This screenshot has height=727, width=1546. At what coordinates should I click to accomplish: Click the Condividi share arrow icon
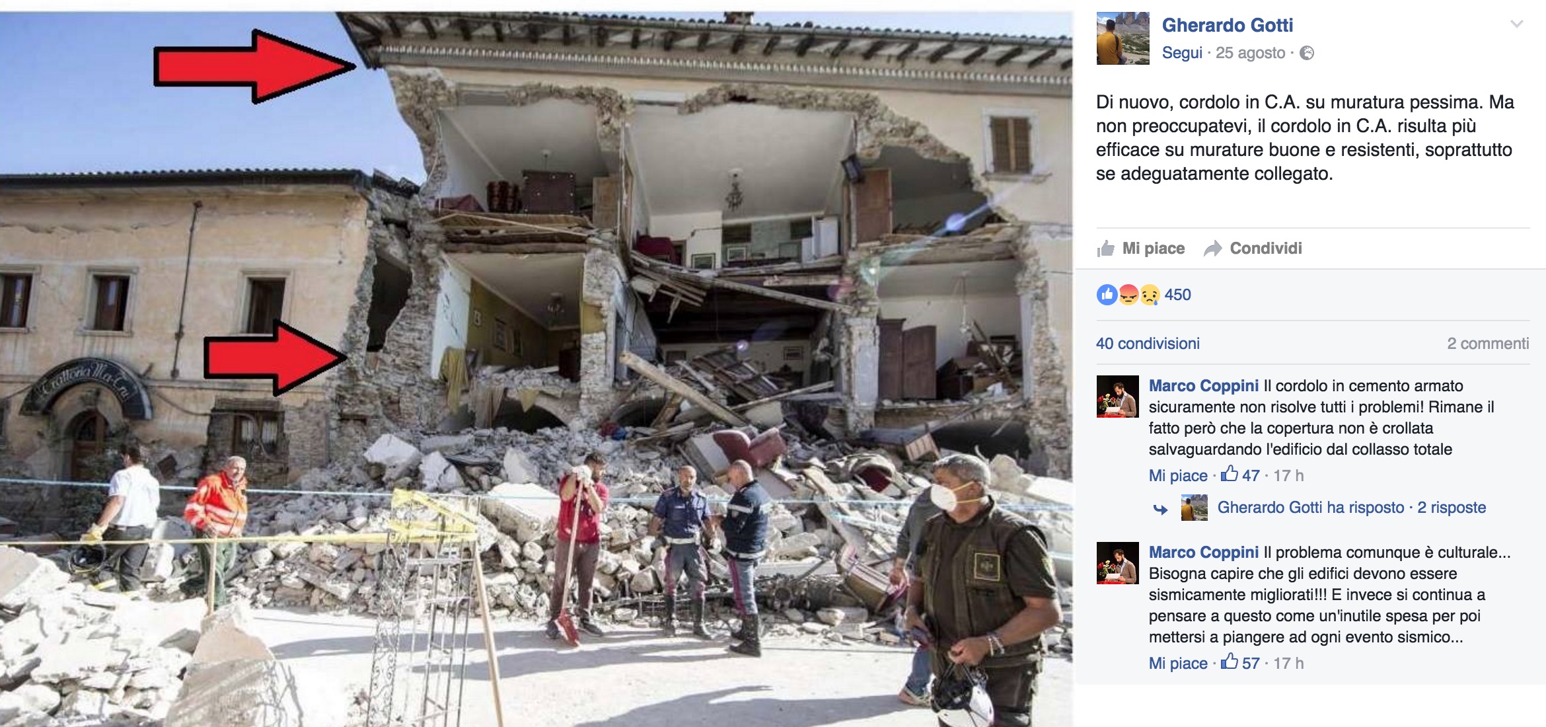pyautogui.click(x=1213, y=249)
